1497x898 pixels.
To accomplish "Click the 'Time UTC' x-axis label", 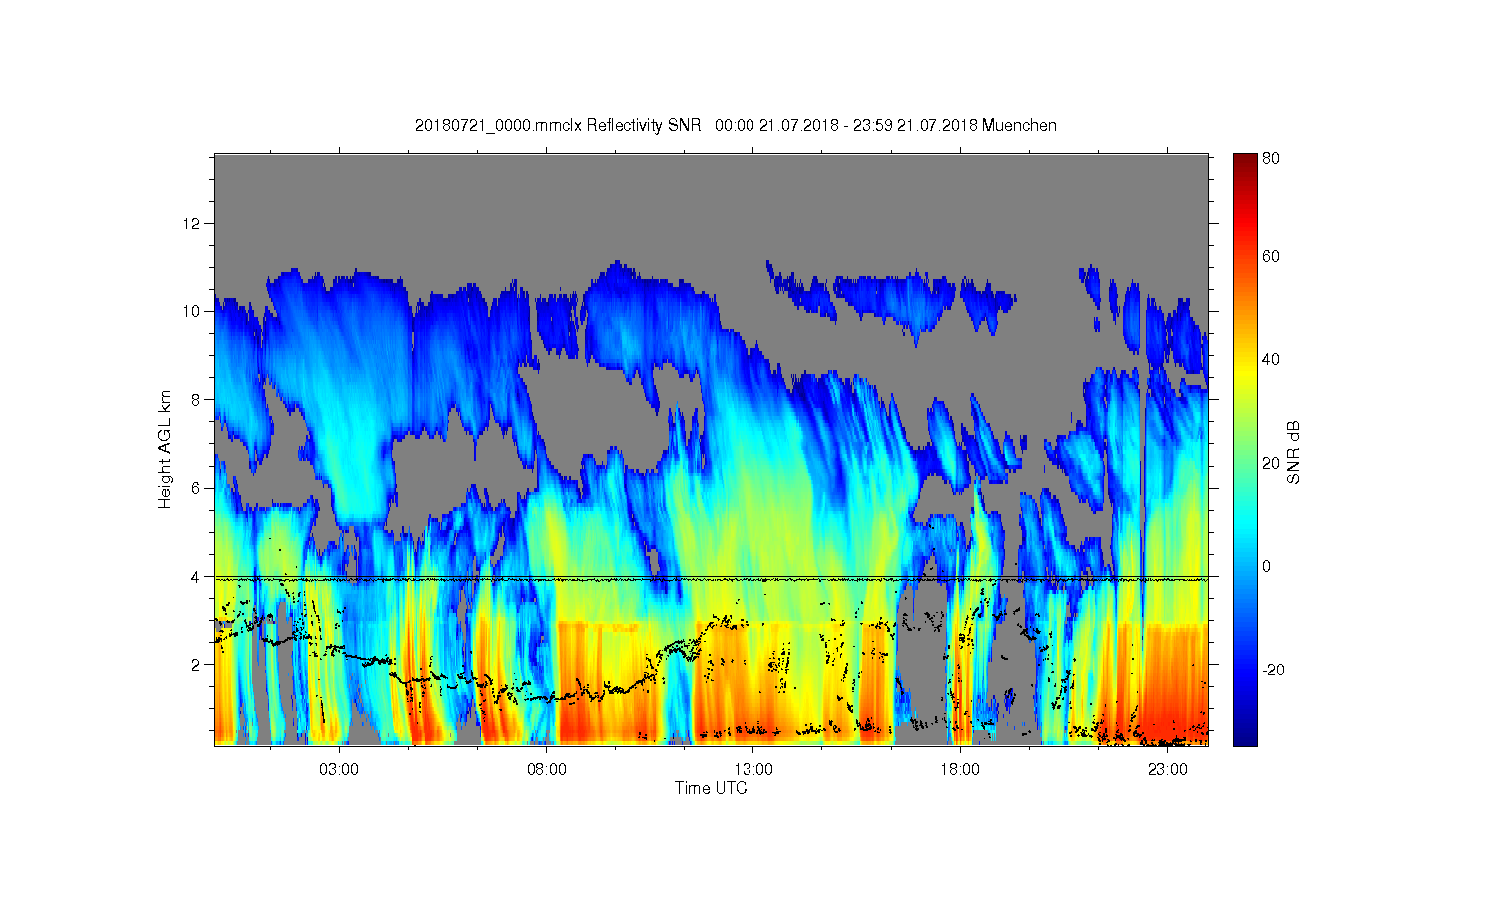I will 711,788.
